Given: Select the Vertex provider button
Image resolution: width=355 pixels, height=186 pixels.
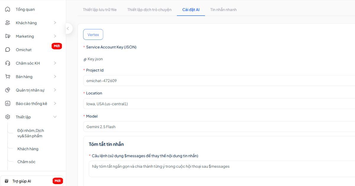Looking at the screenshot, I should tap(93, 35).
